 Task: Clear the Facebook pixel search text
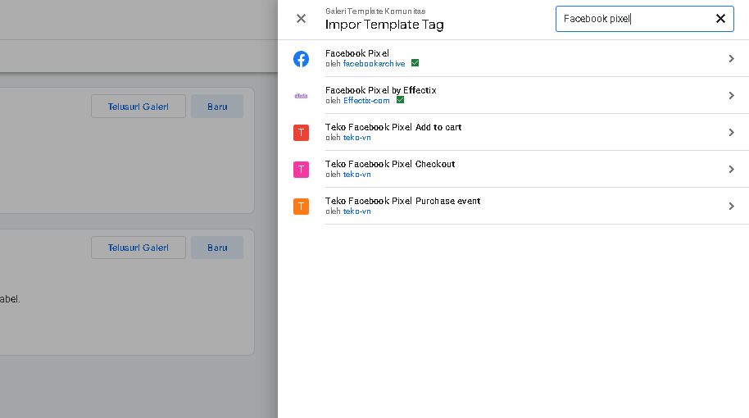pyautogui.click(x=720, y=19)
